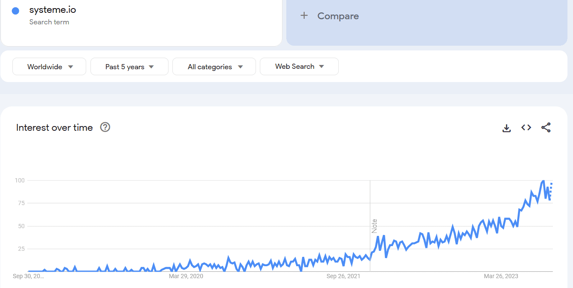Expand the Past 5 years time range

pyautogui.click(x=129, y=67)
